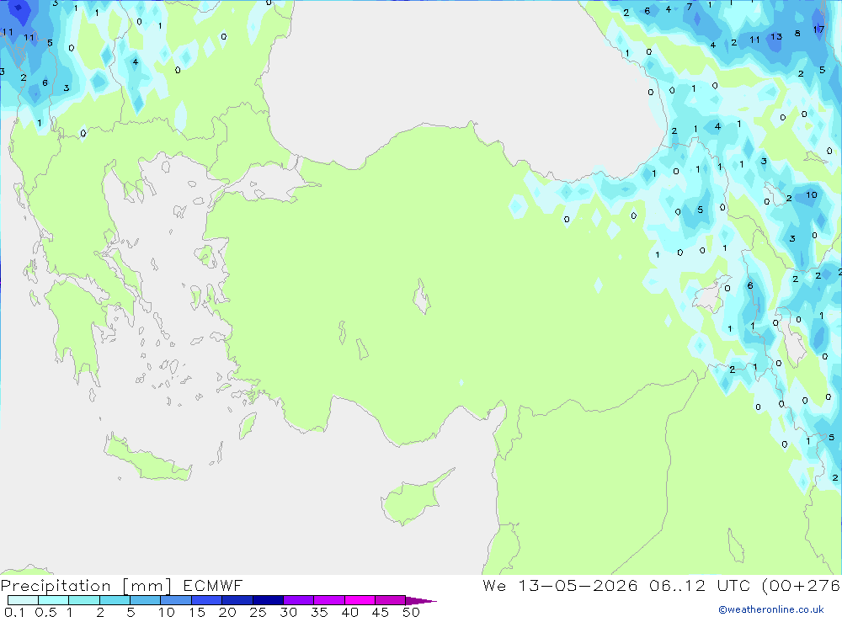Pick the 45–50 mm legend swatch
This screenshot has width=842, height=617.
click(x=391, y=600)
